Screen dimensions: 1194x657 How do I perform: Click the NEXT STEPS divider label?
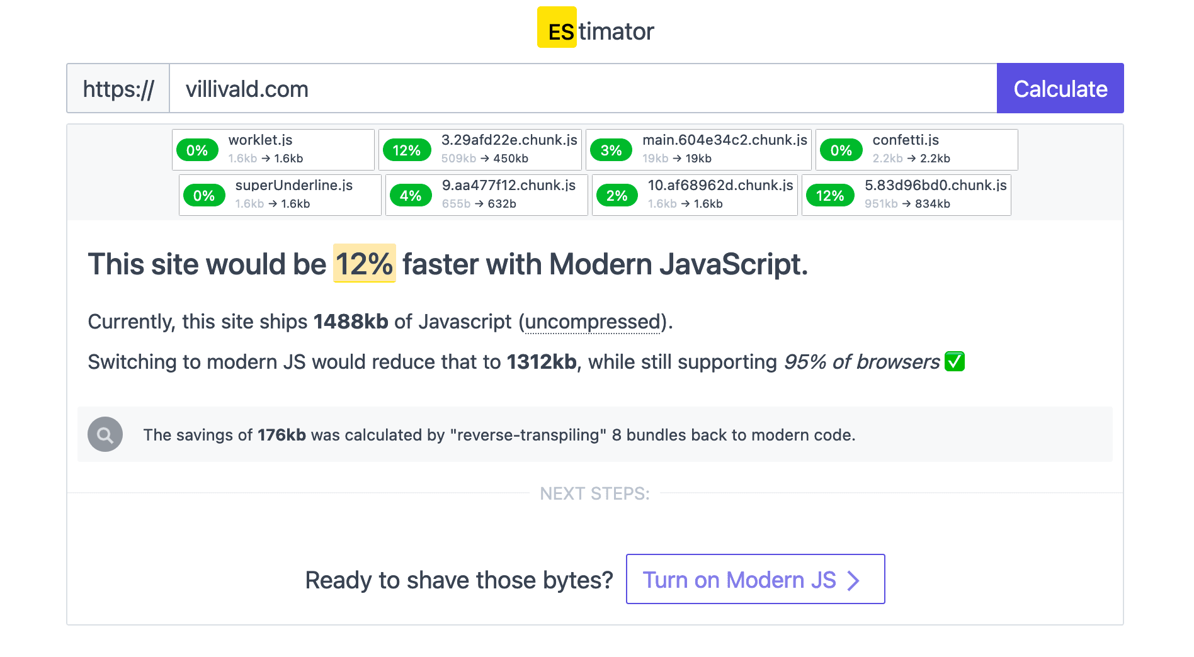click(594, 493)
